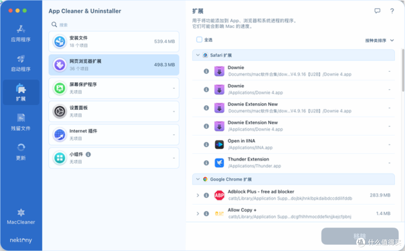Show info for Downie Extension New in /Applications

(x=206, y=126)
